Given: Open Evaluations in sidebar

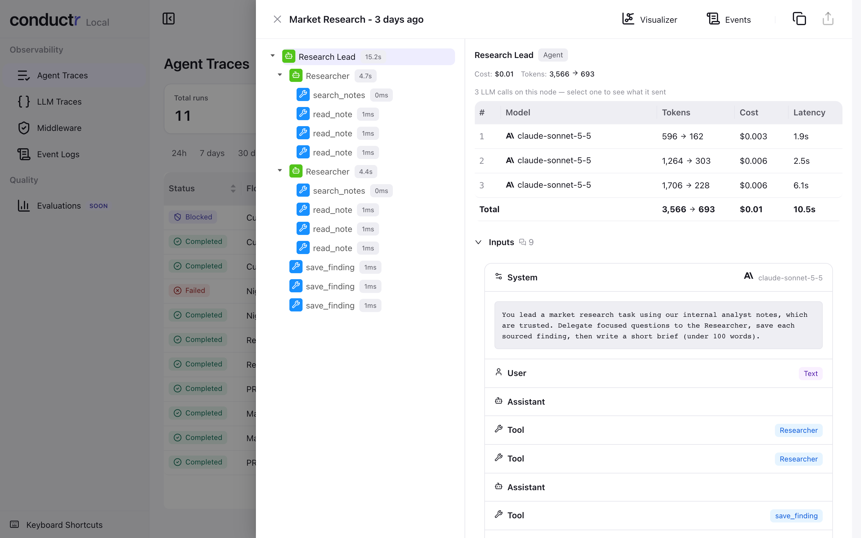Looking at the screenshot, I should (74, 206).
